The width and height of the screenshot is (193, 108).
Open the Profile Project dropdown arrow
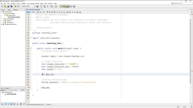pyautogui.click(x=58, y=6)
